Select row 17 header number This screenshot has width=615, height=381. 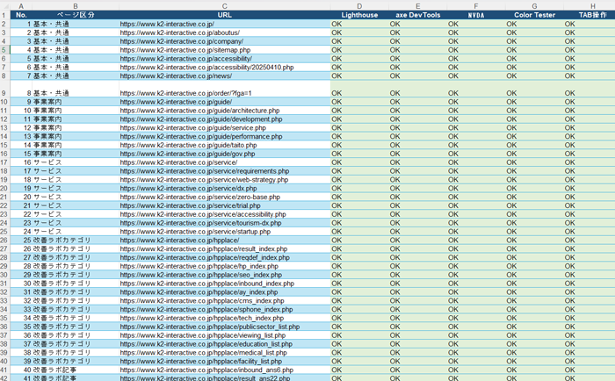[4, 162]
